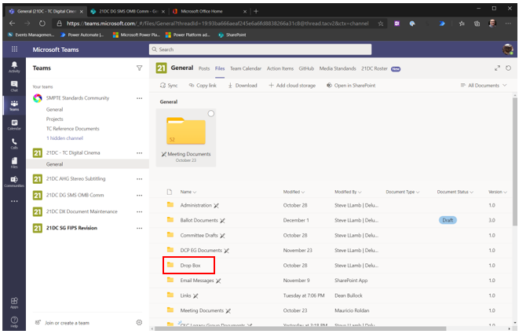Open the Drop Box folder
This screenshot has width=519, height=334.
pos(191,266)
